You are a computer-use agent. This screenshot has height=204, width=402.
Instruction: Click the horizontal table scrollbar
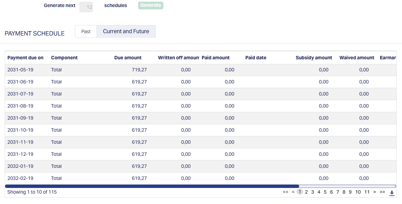tap(152, 186)
